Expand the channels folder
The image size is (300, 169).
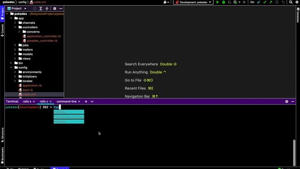15,23
